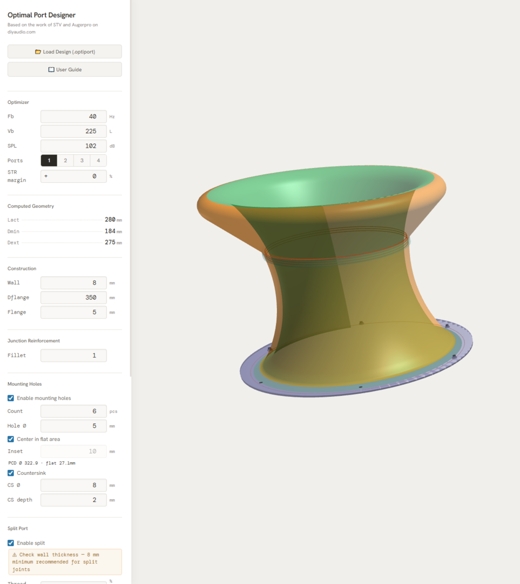Viewport: 520px width, 584px height.
Task: Click the book icon on User Guide
Action: coord(51,70)
